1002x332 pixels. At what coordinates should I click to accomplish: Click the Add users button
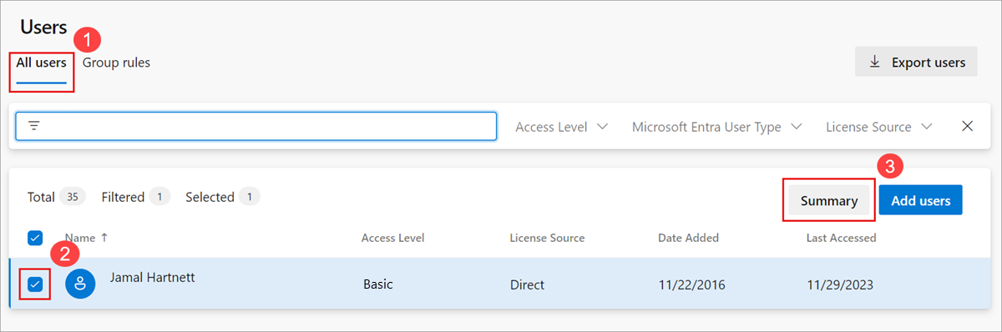(920, 200)
